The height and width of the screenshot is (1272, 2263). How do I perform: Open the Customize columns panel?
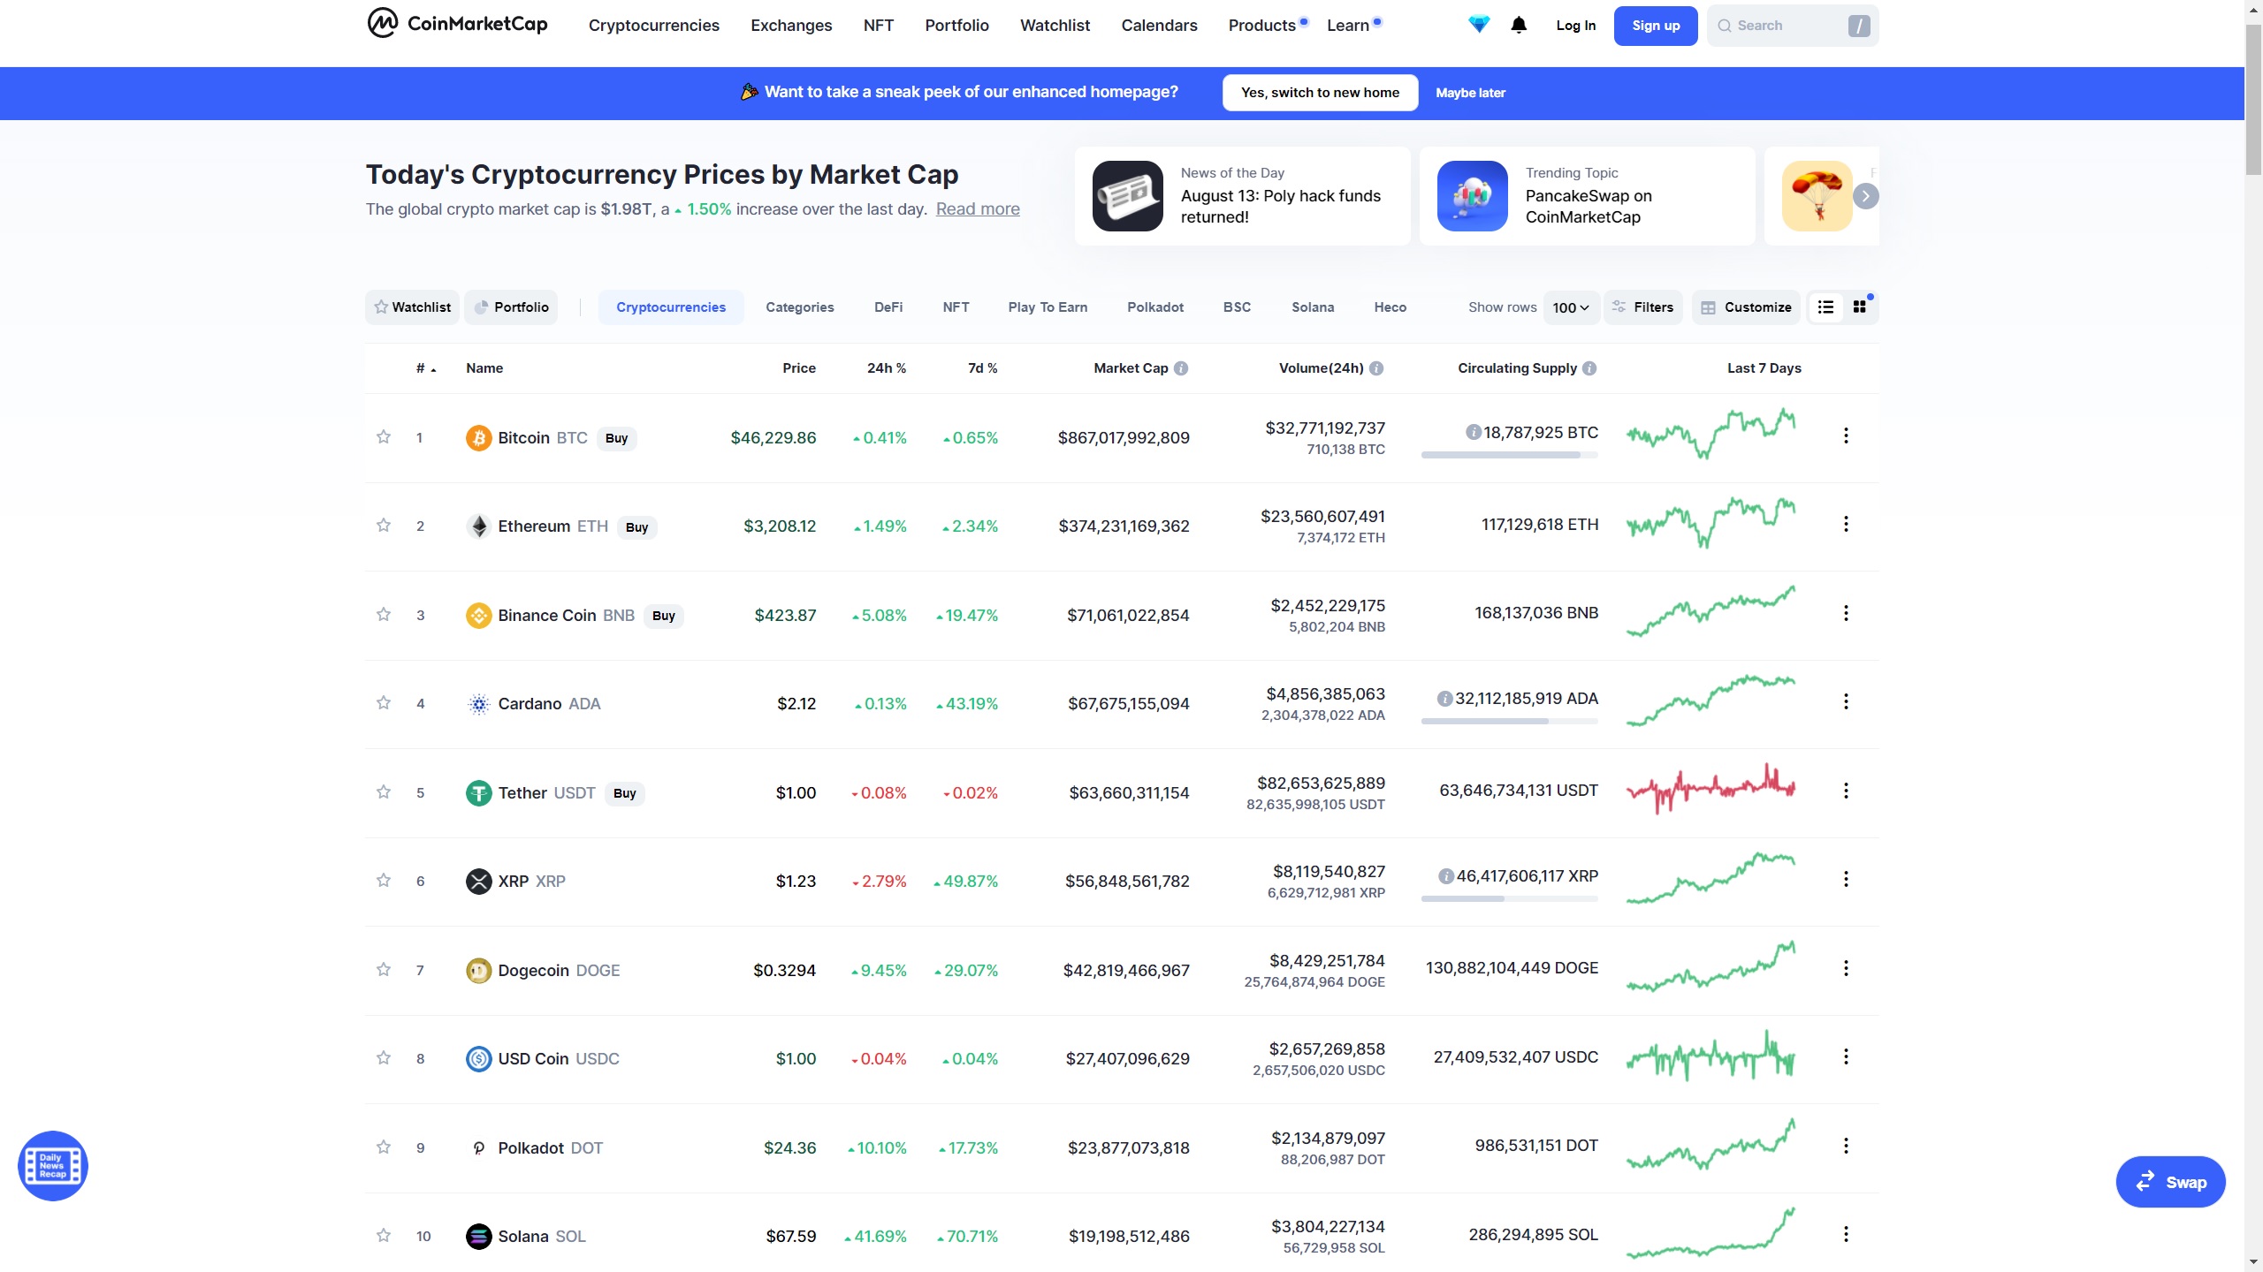1746,307
